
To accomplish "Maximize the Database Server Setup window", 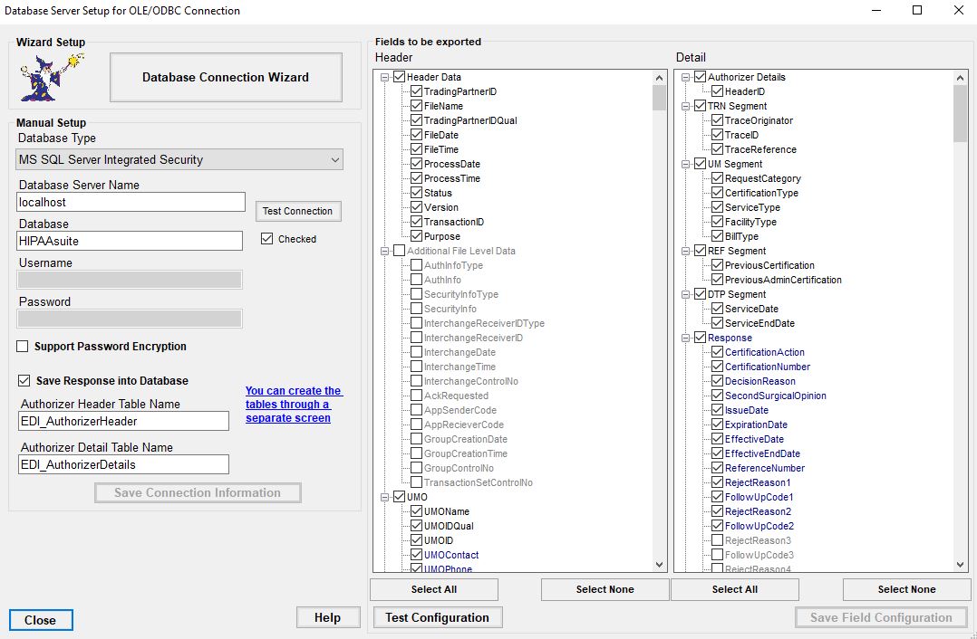I will [x=917, y=10].
